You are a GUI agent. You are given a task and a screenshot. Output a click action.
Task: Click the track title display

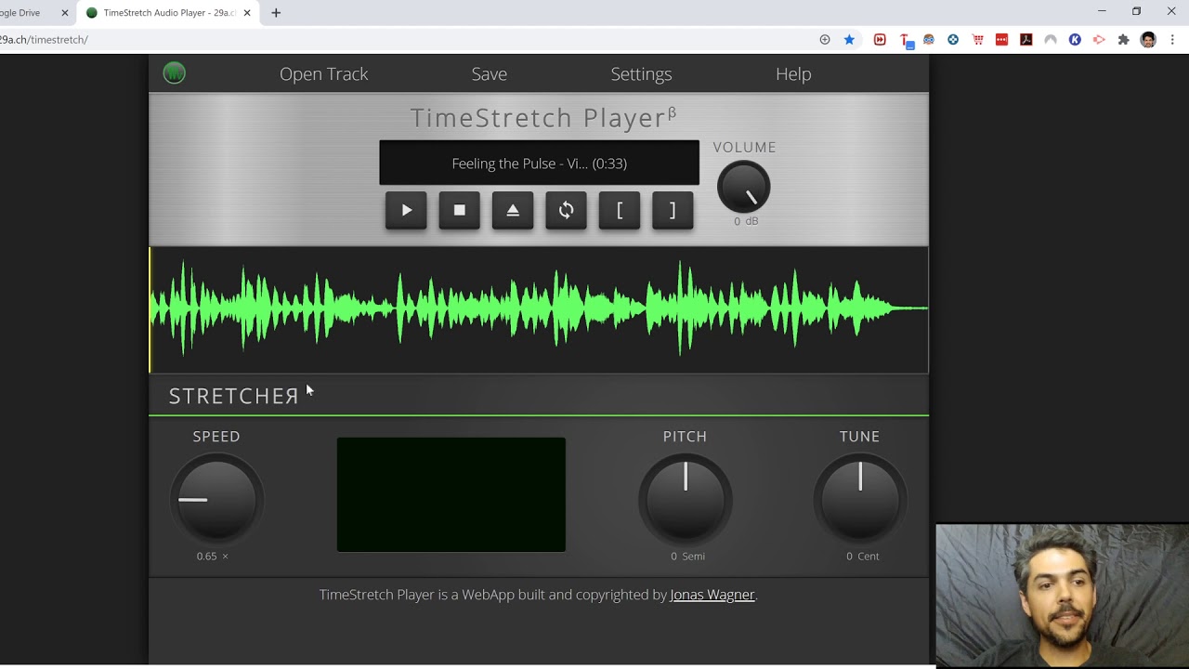pos(539,163)
